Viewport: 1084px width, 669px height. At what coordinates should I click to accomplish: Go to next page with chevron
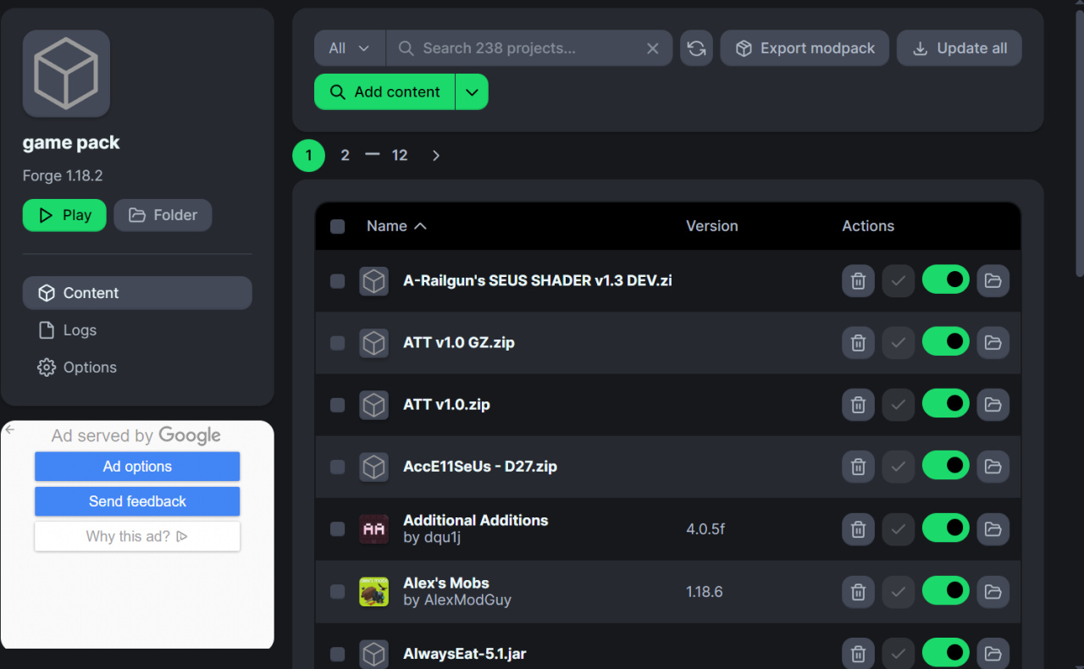[435, 156]
